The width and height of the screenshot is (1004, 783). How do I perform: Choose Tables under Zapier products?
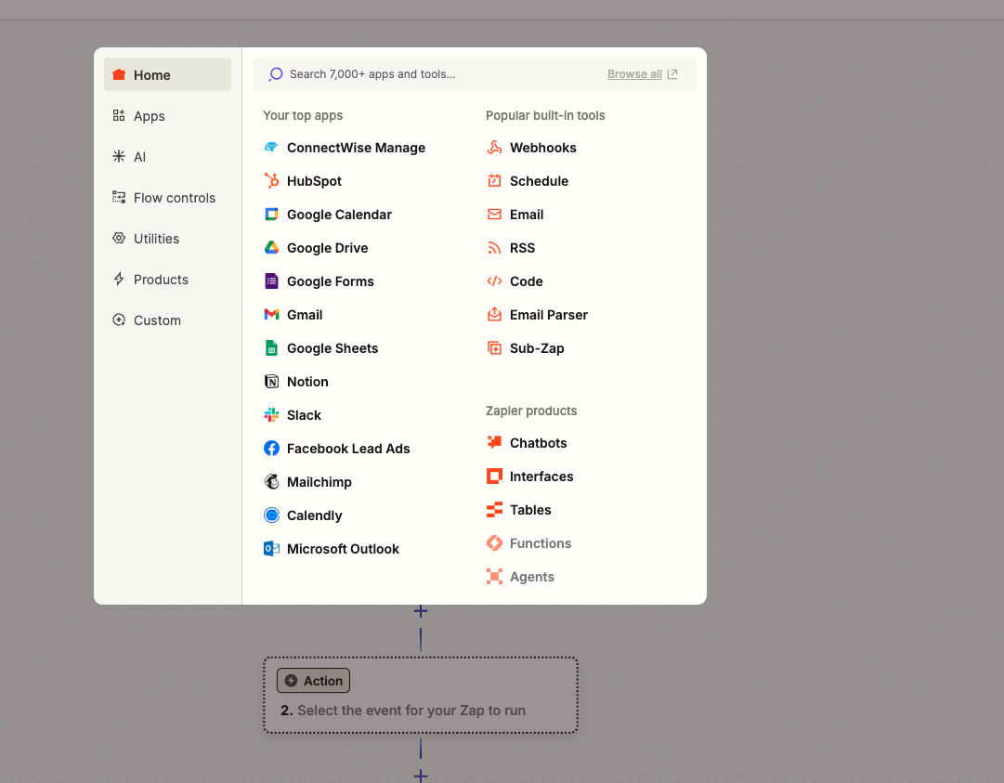coord(529,510)
